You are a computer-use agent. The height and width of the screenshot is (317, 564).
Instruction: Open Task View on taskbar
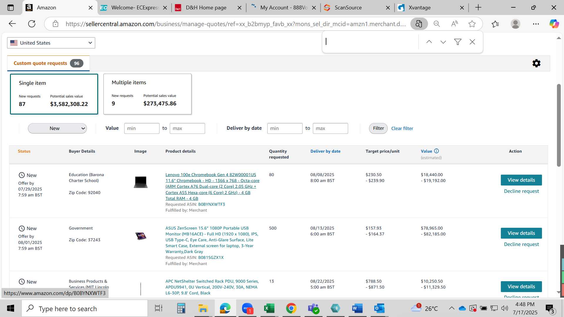point(159,308)
